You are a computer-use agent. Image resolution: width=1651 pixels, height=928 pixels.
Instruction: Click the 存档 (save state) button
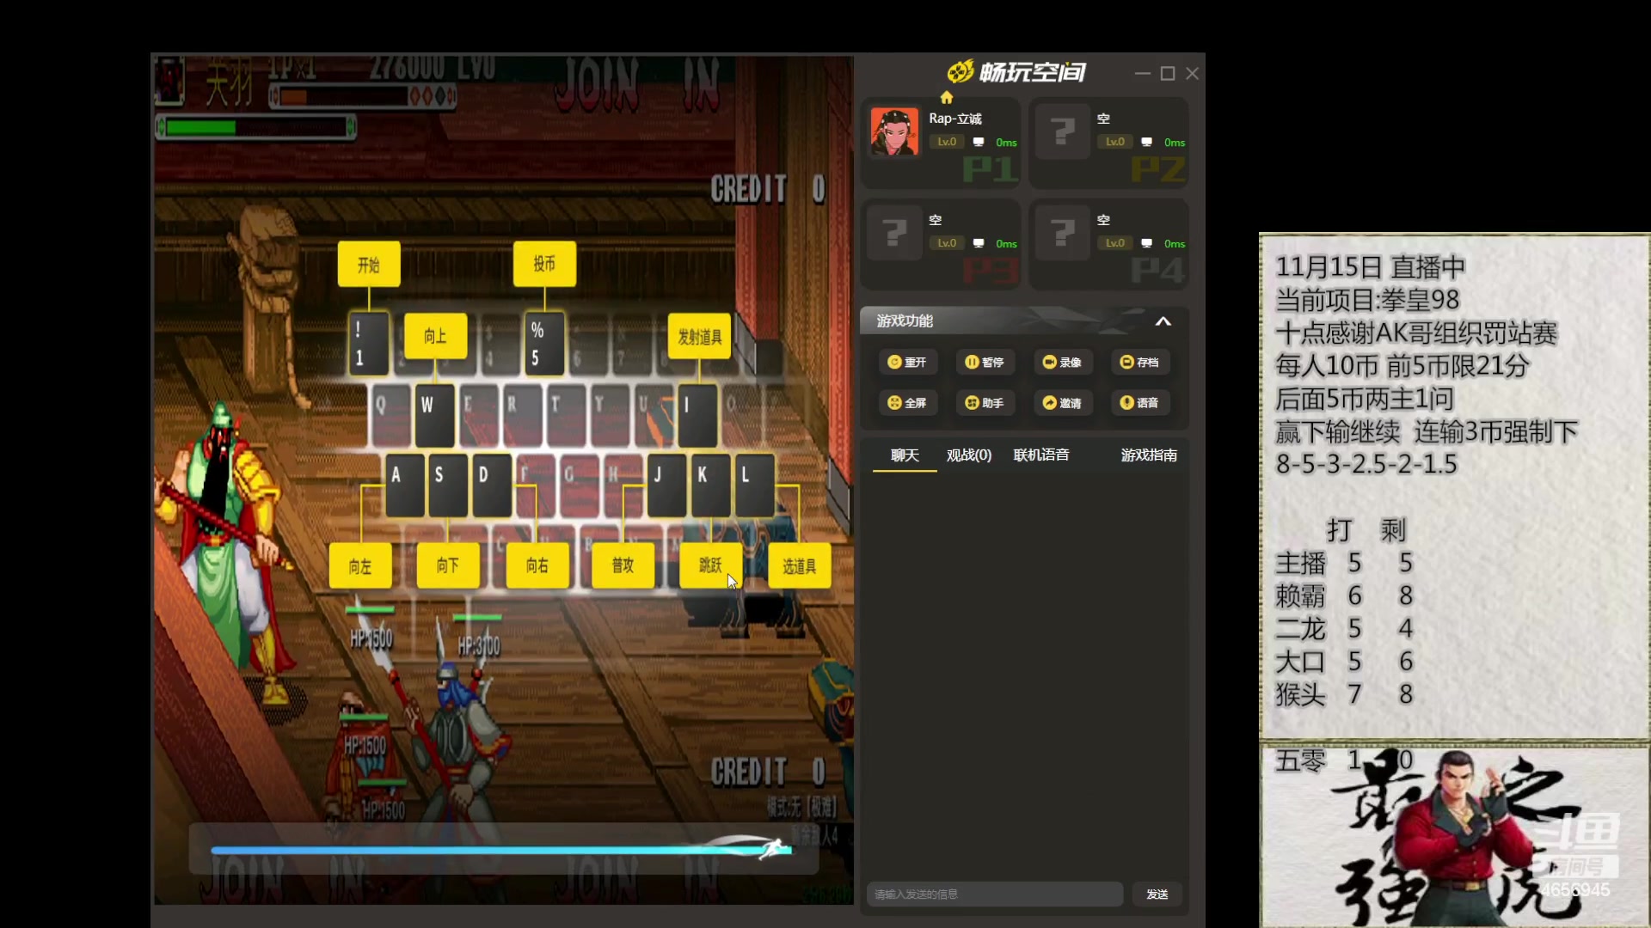click(x=1139, y=363)
